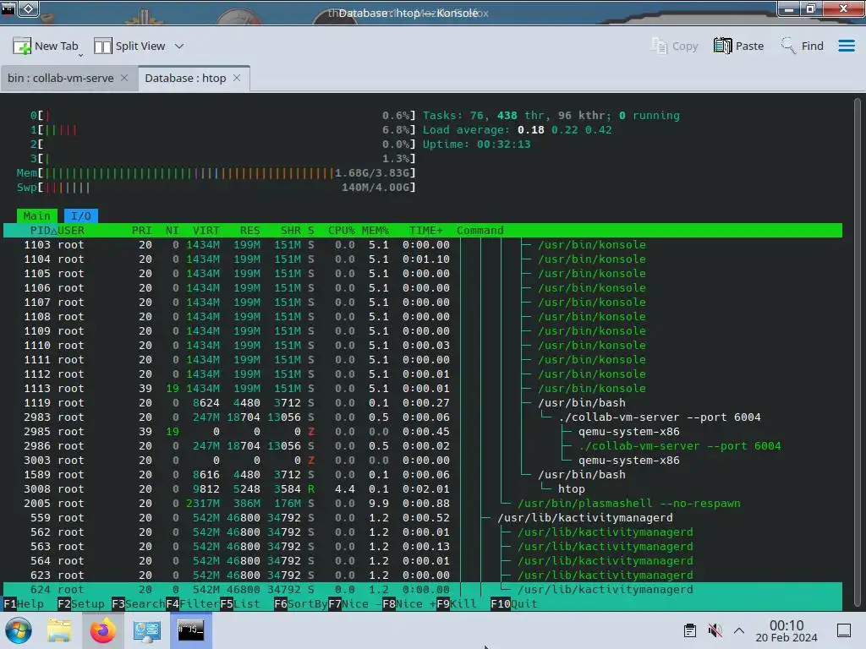866x649 pixels.
Task: Click the Konsole terminal vertical scrollbar
Action: pos(858,354)
